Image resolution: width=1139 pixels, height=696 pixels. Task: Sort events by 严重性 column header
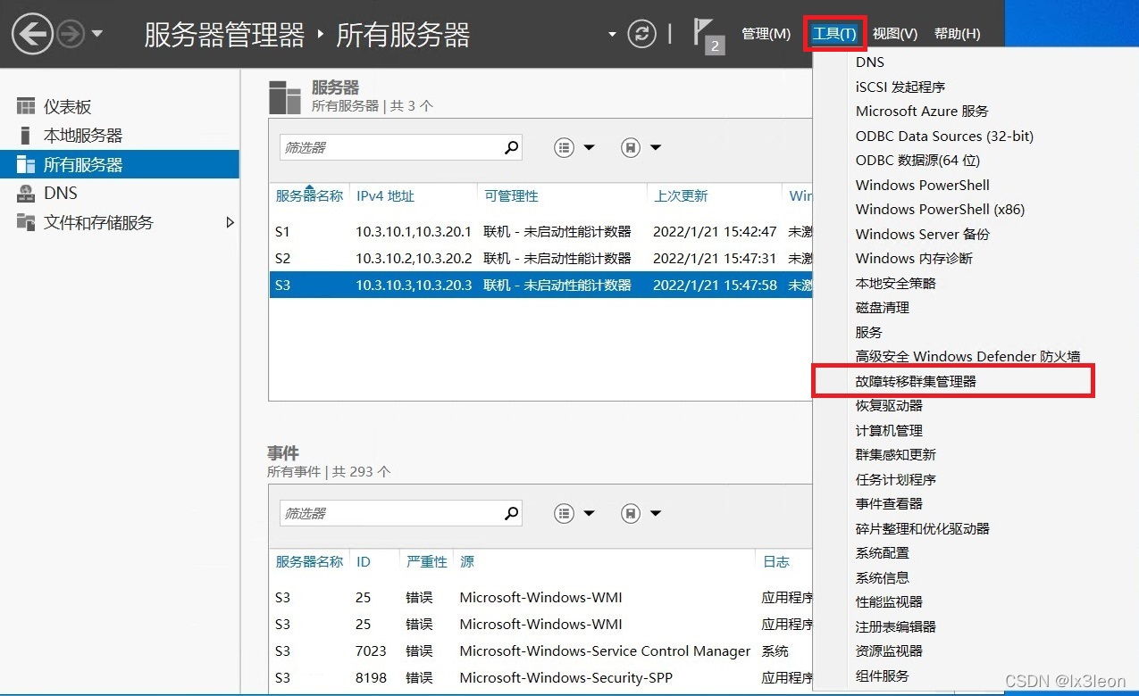(426, 561)
